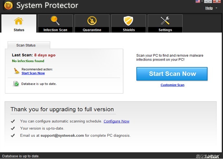Open the US flag language selector
Screen dimensions: 223x159
pyautogui.click(x=198, y=1)
